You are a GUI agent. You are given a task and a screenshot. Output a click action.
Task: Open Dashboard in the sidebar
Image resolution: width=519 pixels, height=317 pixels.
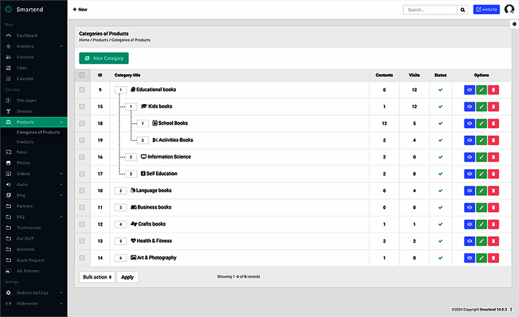pyautogui.click(x=27, y=36)
